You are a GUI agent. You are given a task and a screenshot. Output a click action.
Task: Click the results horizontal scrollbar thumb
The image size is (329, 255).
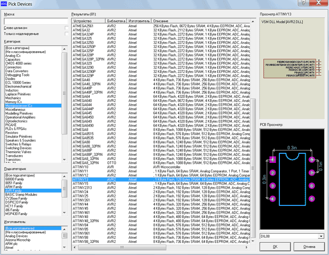click(122, 247)
